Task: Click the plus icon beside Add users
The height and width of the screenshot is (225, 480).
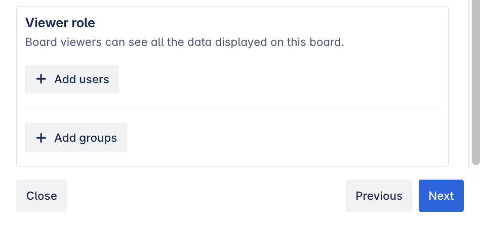Action: [41, 79]
